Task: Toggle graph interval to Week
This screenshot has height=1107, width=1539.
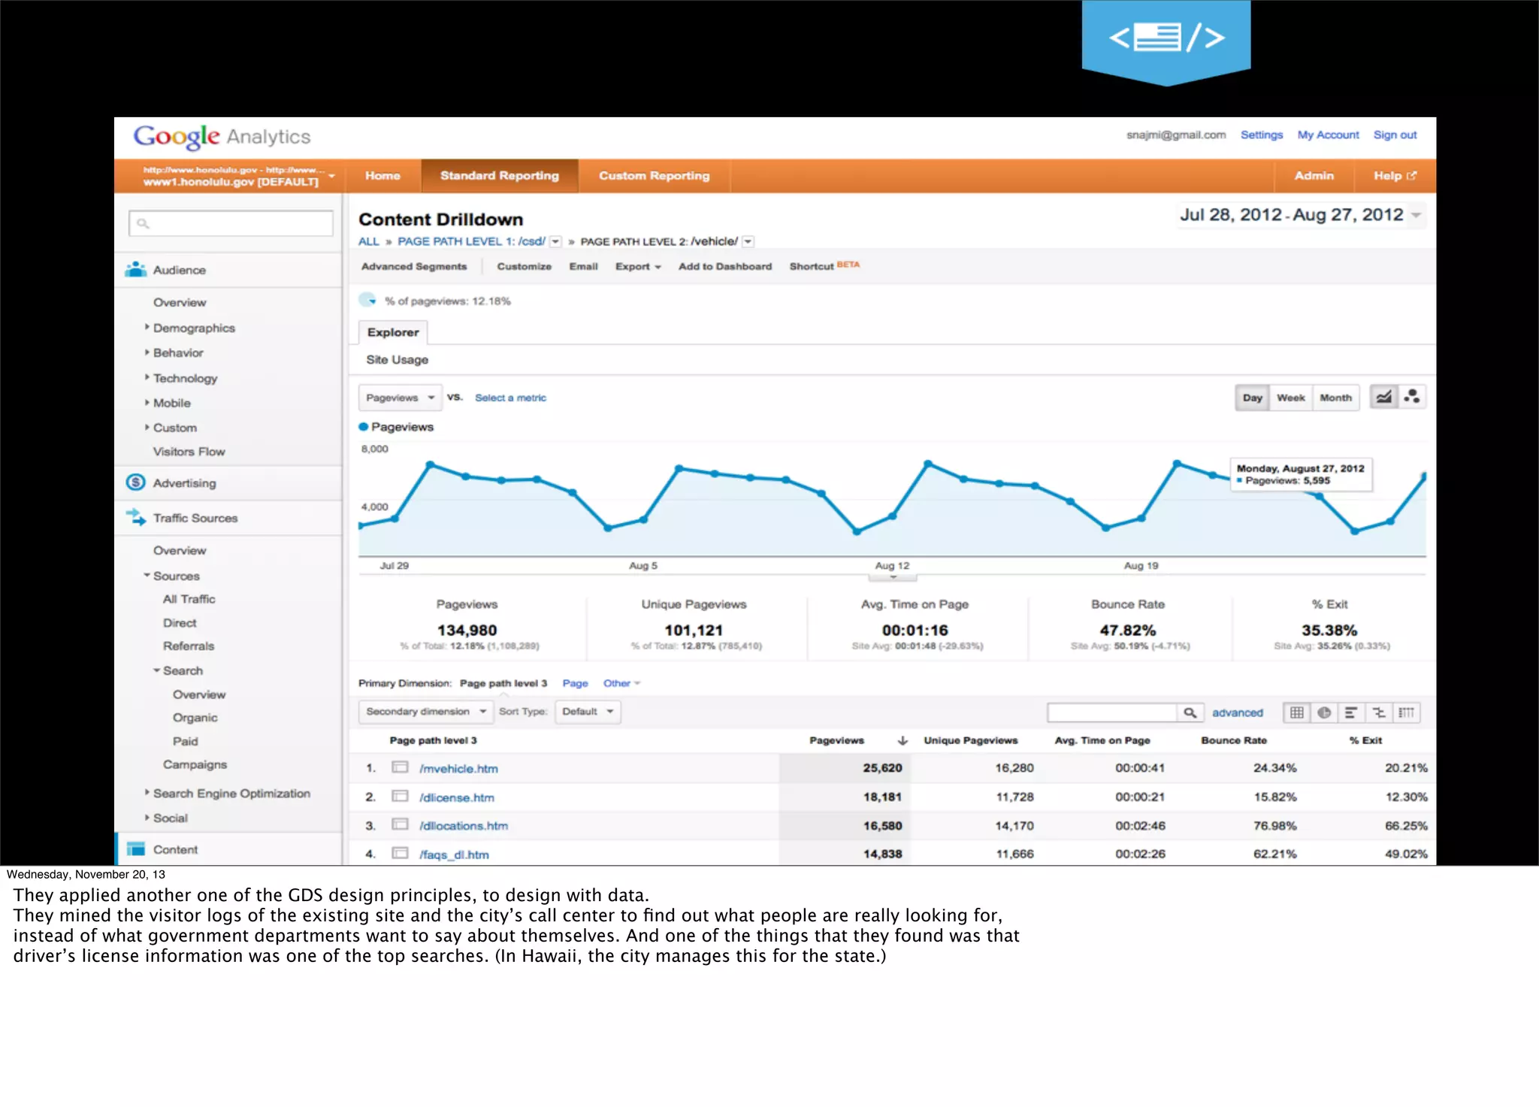Action: 1290,398
